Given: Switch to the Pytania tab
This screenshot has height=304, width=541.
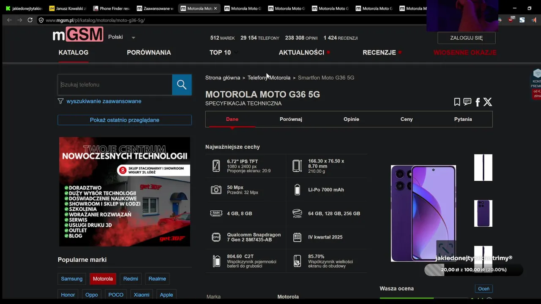Looking at the screenshot, I should click(463, 119).
